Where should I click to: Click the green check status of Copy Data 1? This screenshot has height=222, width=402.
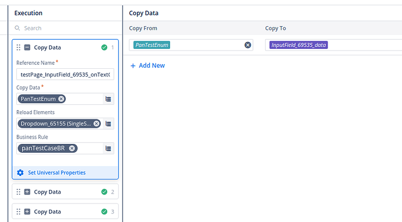point(104,47)
